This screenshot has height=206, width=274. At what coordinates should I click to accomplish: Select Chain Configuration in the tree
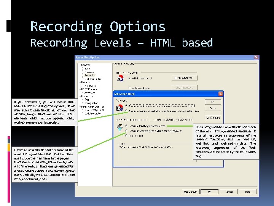point(94,110)
